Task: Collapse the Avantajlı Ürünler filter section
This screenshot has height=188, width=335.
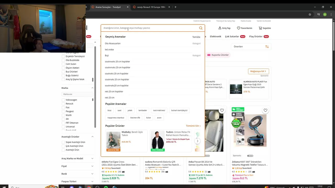Action: (92, 137)
